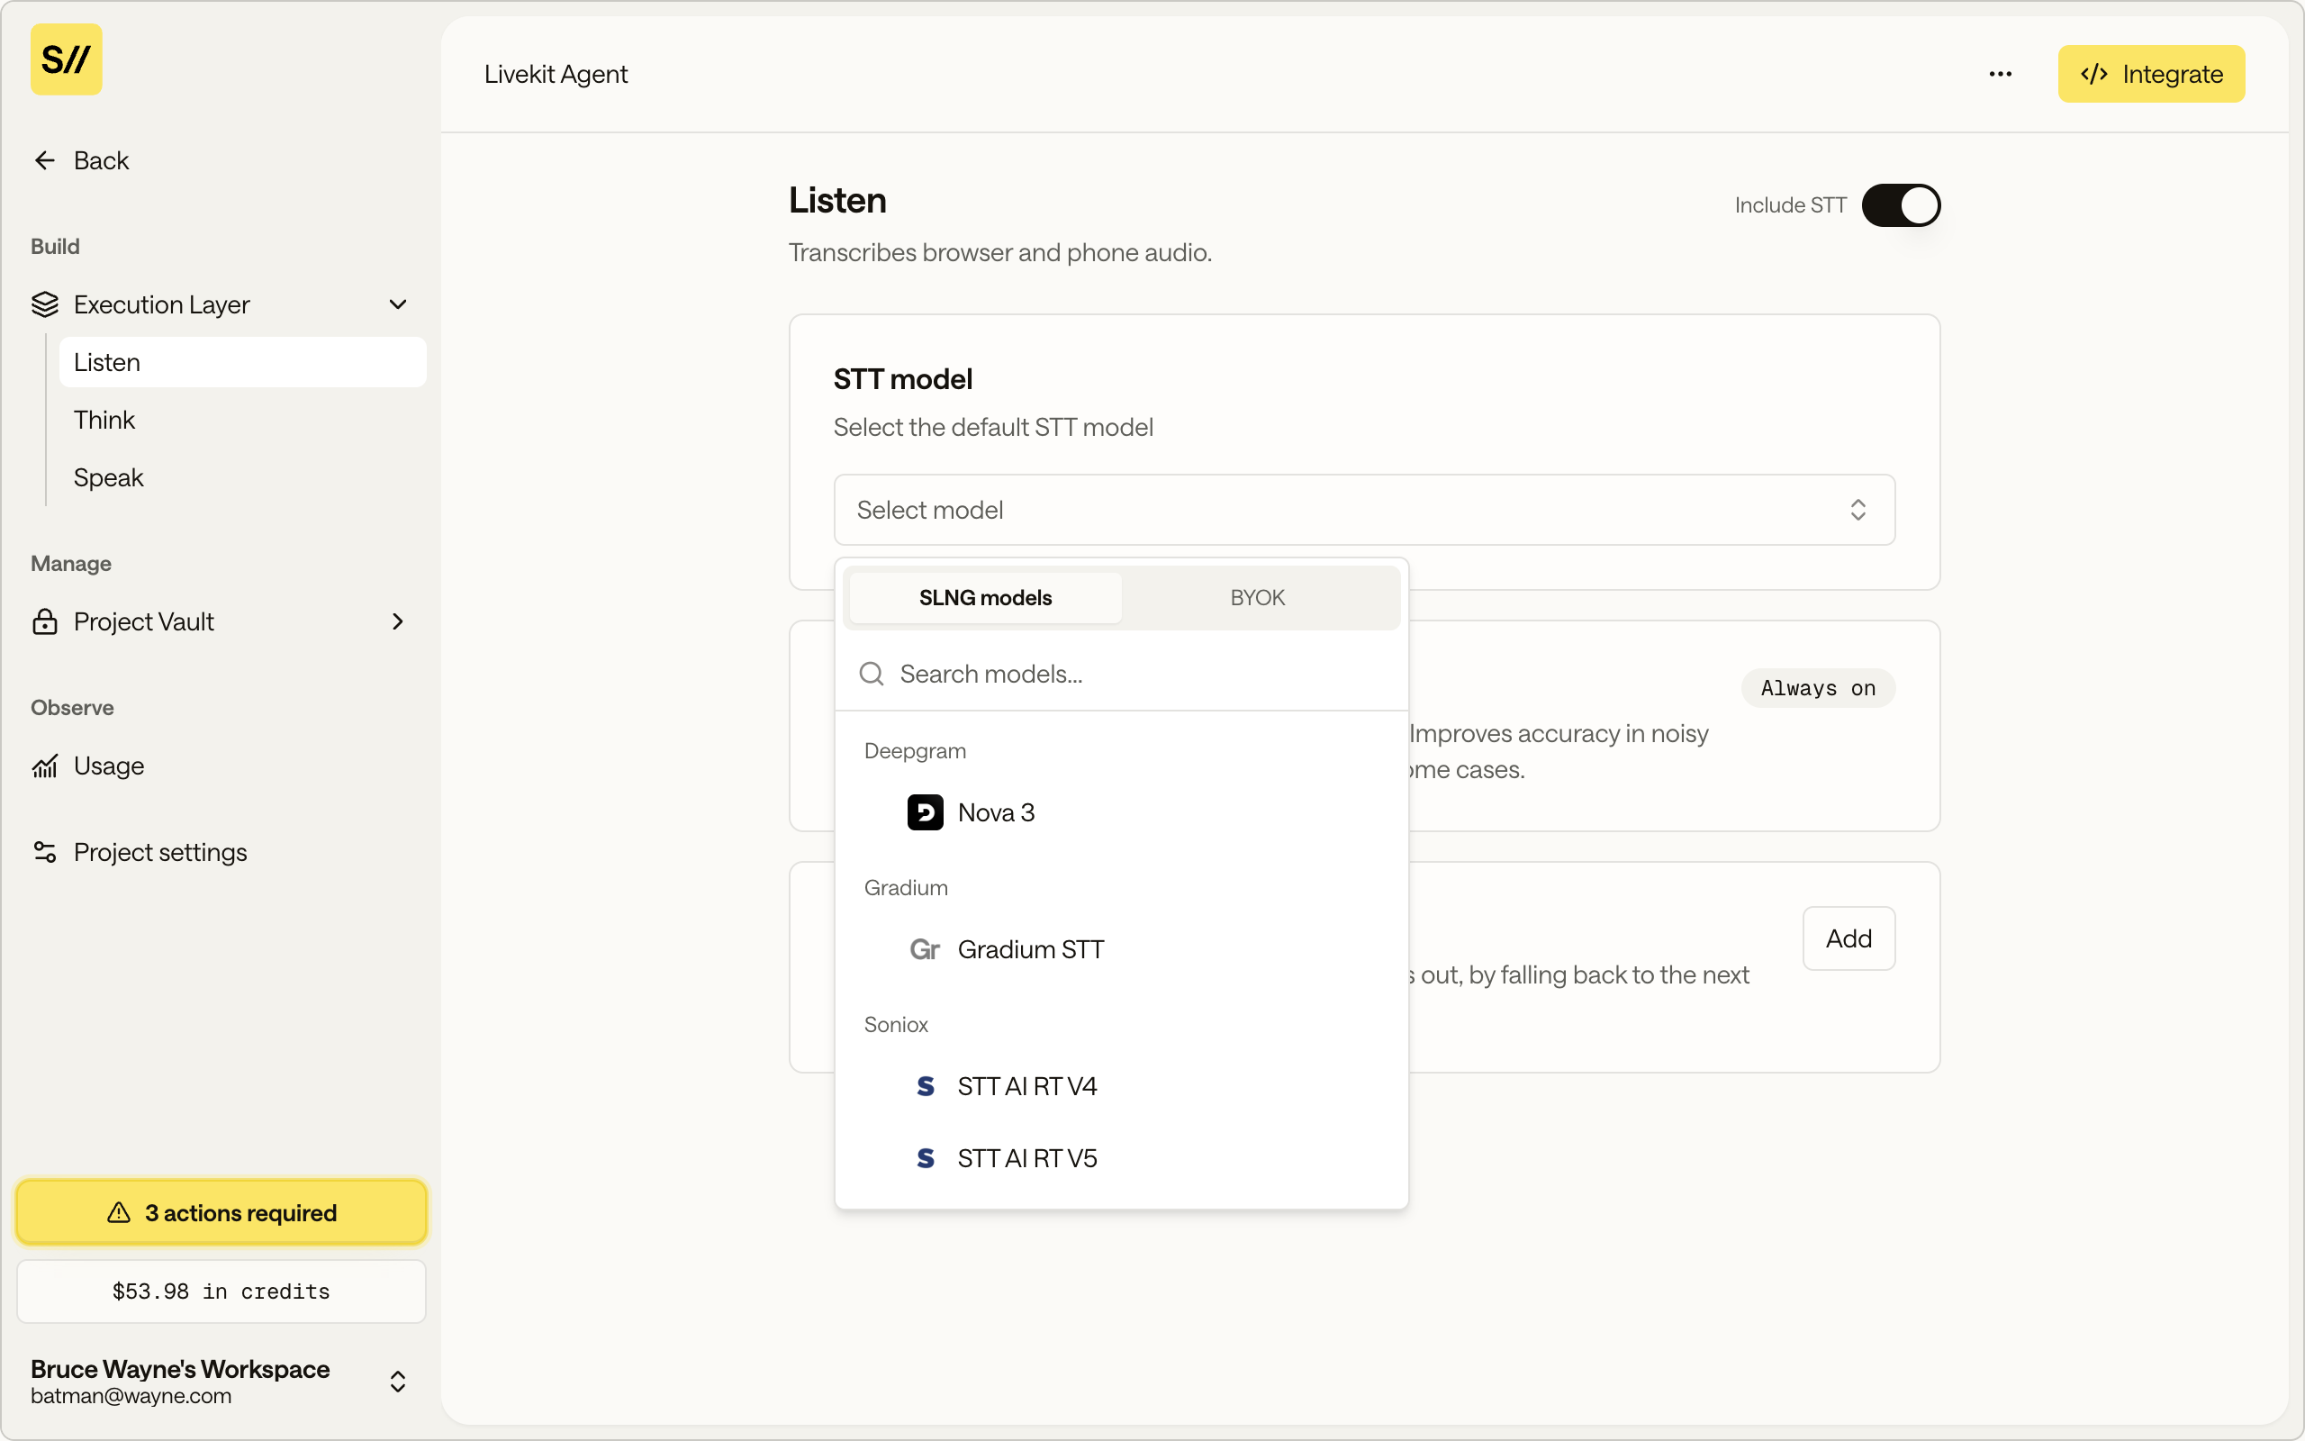Click the 3 actions required banner
The width and height of the screenshot is (2305, 1441).
[x=221, y=1212]
